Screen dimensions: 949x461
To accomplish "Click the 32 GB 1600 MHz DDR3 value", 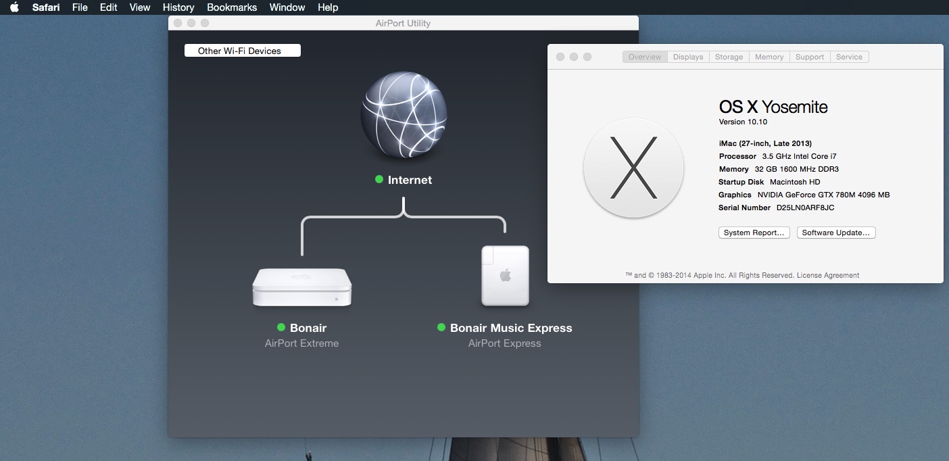I will pyautogui.click(x=797, y=169).
